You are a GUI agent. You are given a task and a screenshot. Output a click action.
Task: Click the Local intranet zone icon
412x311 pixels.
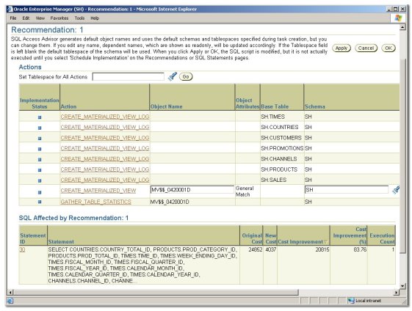(x=351, y=301)
